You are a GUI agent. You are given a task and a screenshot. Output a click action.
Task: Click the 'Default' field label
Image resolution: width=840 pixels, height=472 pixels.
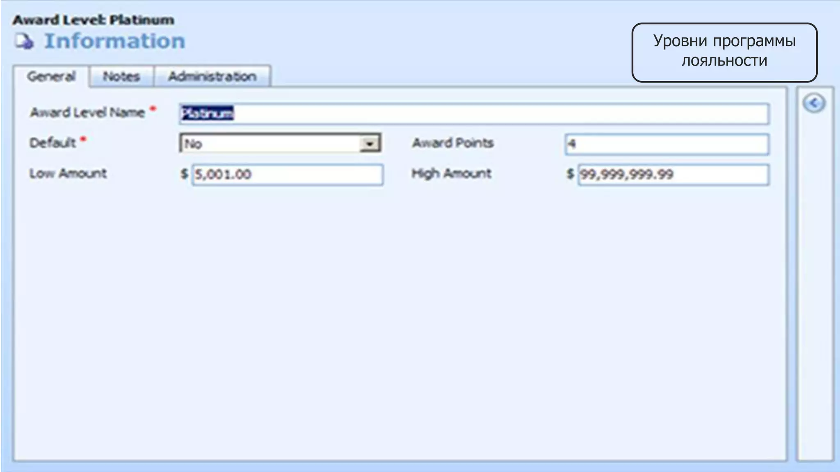click(x=52, y=143)
